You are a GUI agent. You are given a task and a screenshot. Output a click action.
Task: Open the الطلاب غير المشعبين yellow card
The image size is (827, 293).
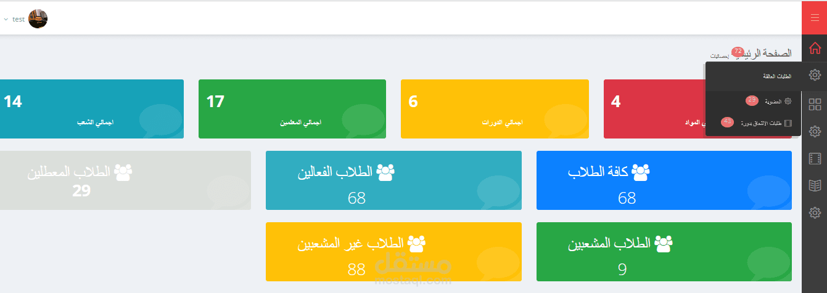(393, 252)
